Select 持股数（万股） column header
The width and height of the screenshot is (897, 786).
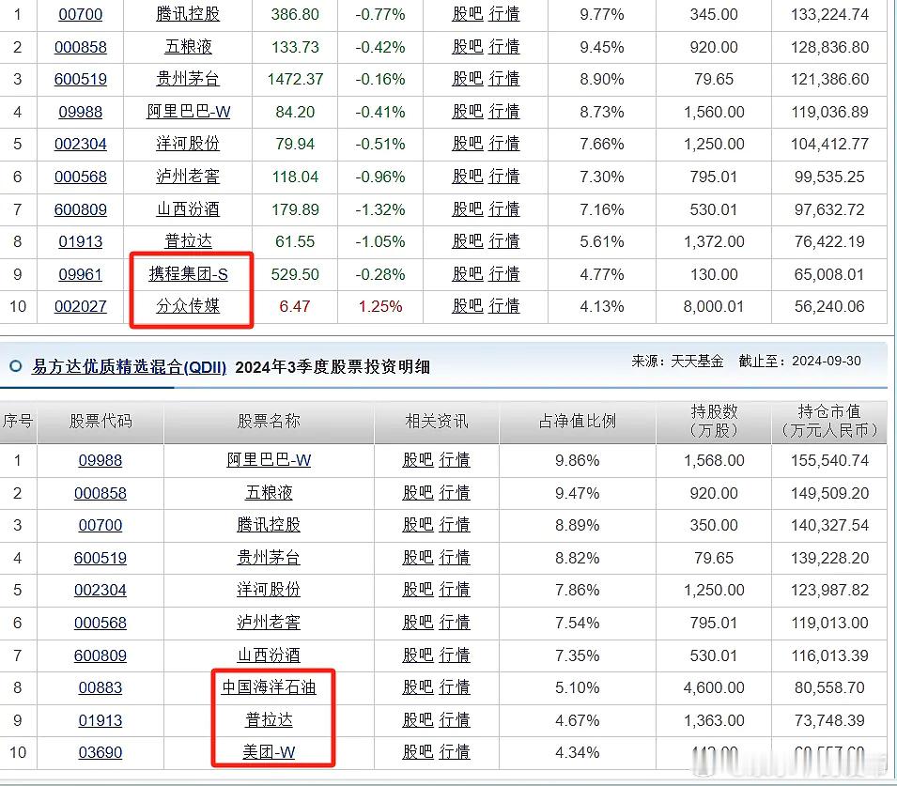click(714, 421)
